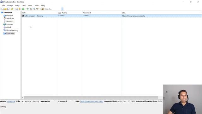Sort entries by the Title column header
The image size is (202, 114).
click(39, 13)
